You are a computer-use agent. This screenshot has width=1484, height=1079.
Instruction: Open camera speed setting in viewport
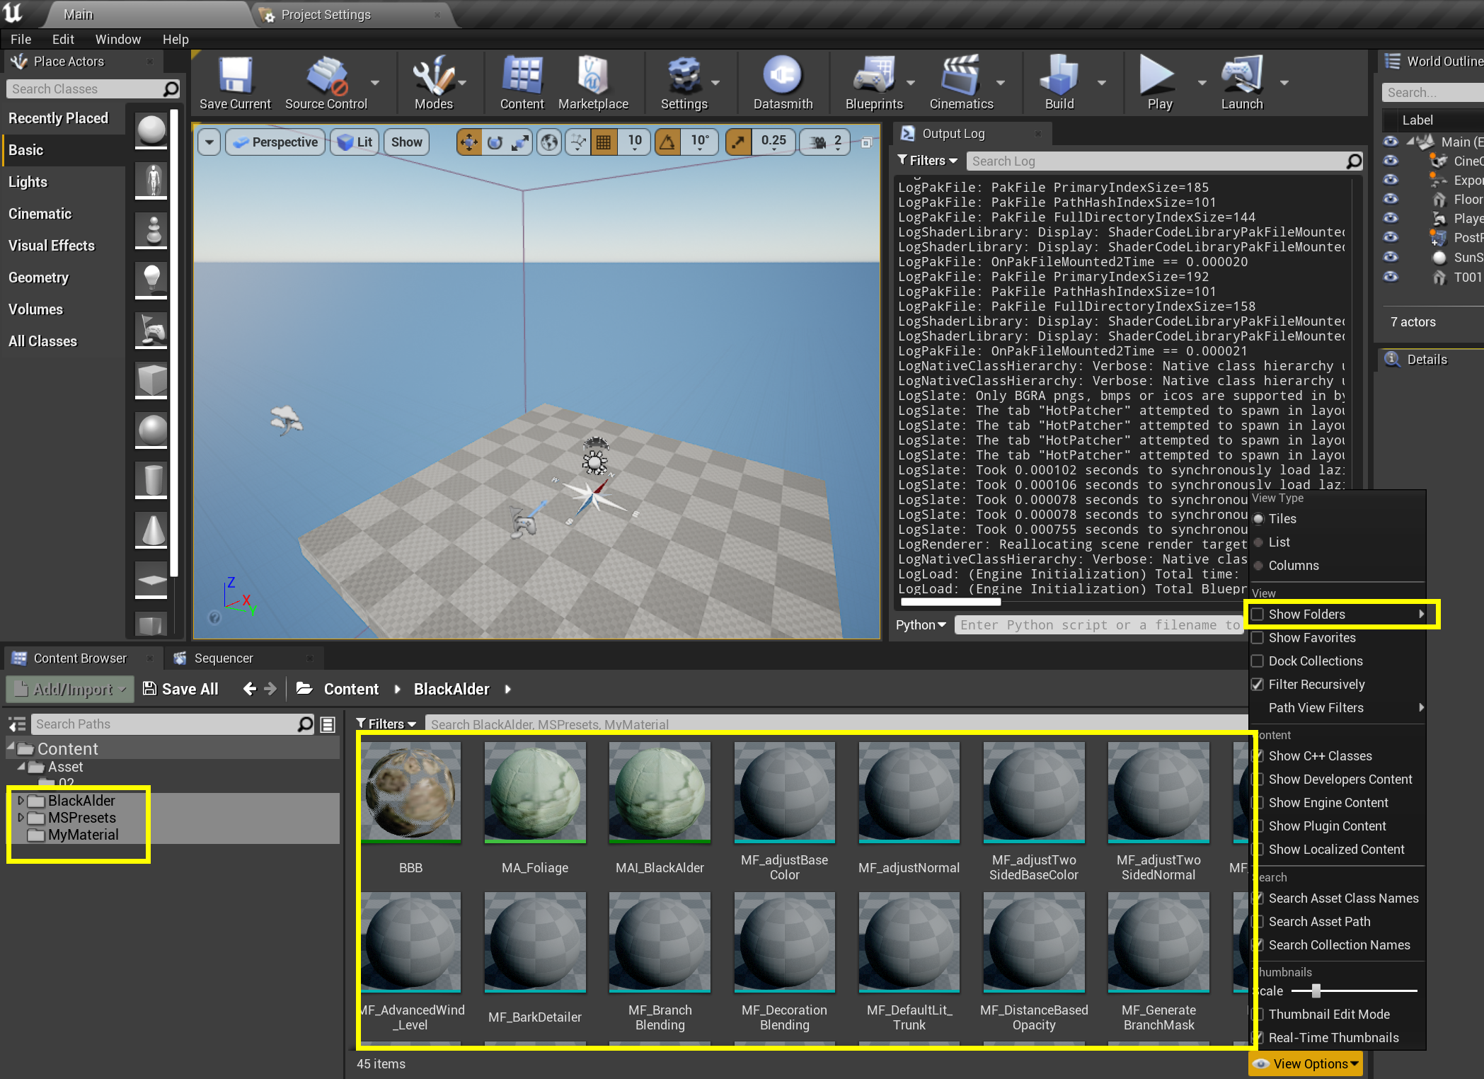point(824,142)
